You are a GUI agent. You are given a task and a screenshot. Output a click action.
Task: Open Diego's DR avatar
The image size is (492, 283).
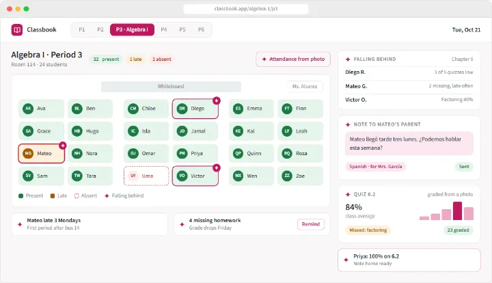pos(182,109)
